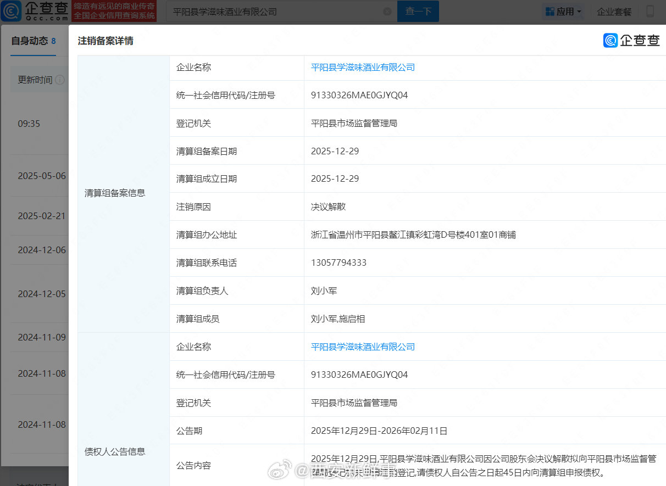The height and width of the screenshot is (486, 666).
Task: Click the mobile phone icon in header
Action: [650, 12]
